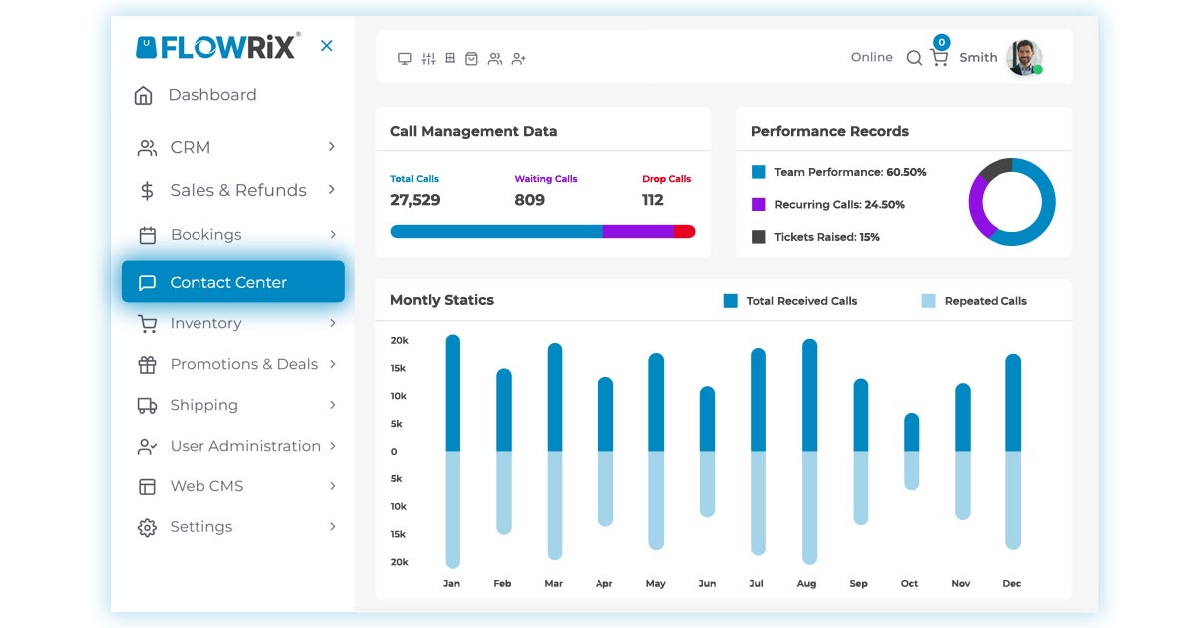Open the Contact Center chat icon
Screen dimensions: 1197x628
click(x=146, y=281)
